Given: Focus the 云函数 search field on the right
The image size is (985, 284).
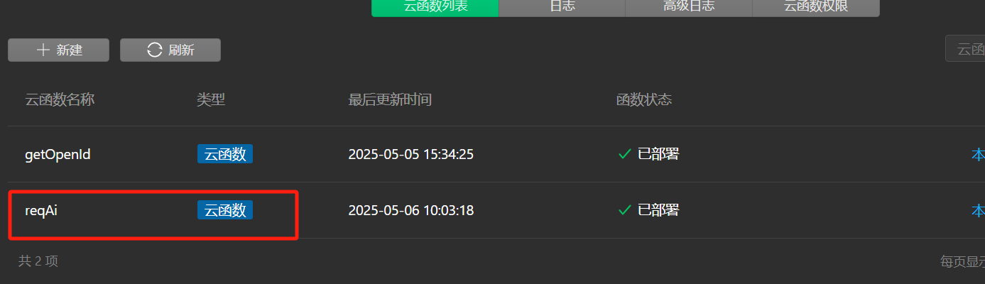Looking at the screenshot, I should (x=965, y=49).
